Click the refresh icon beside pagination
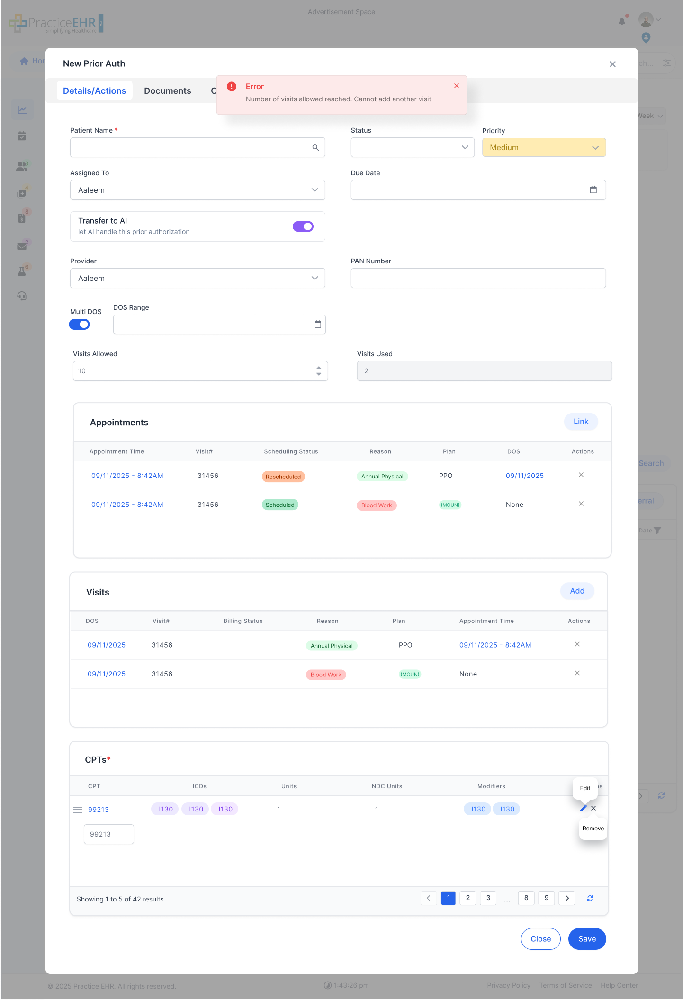The width and height of the screenshot is (683, 1000). pyautogui.click(x=590, y=898)
